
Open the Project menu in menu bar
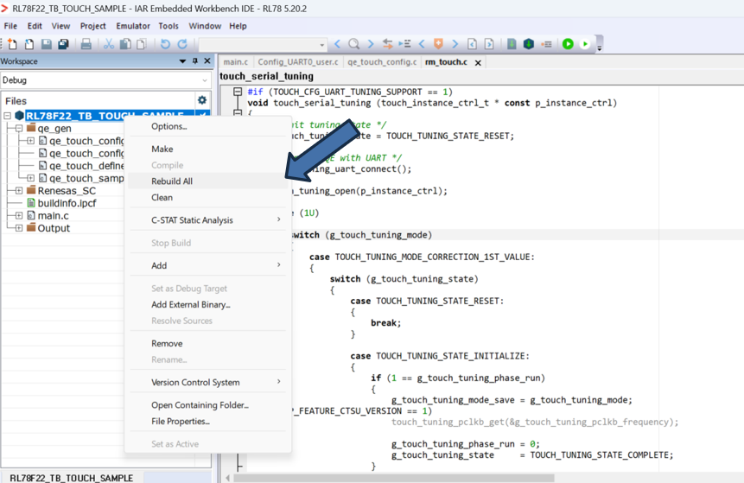pyautogui.click(x=92, y=26)
